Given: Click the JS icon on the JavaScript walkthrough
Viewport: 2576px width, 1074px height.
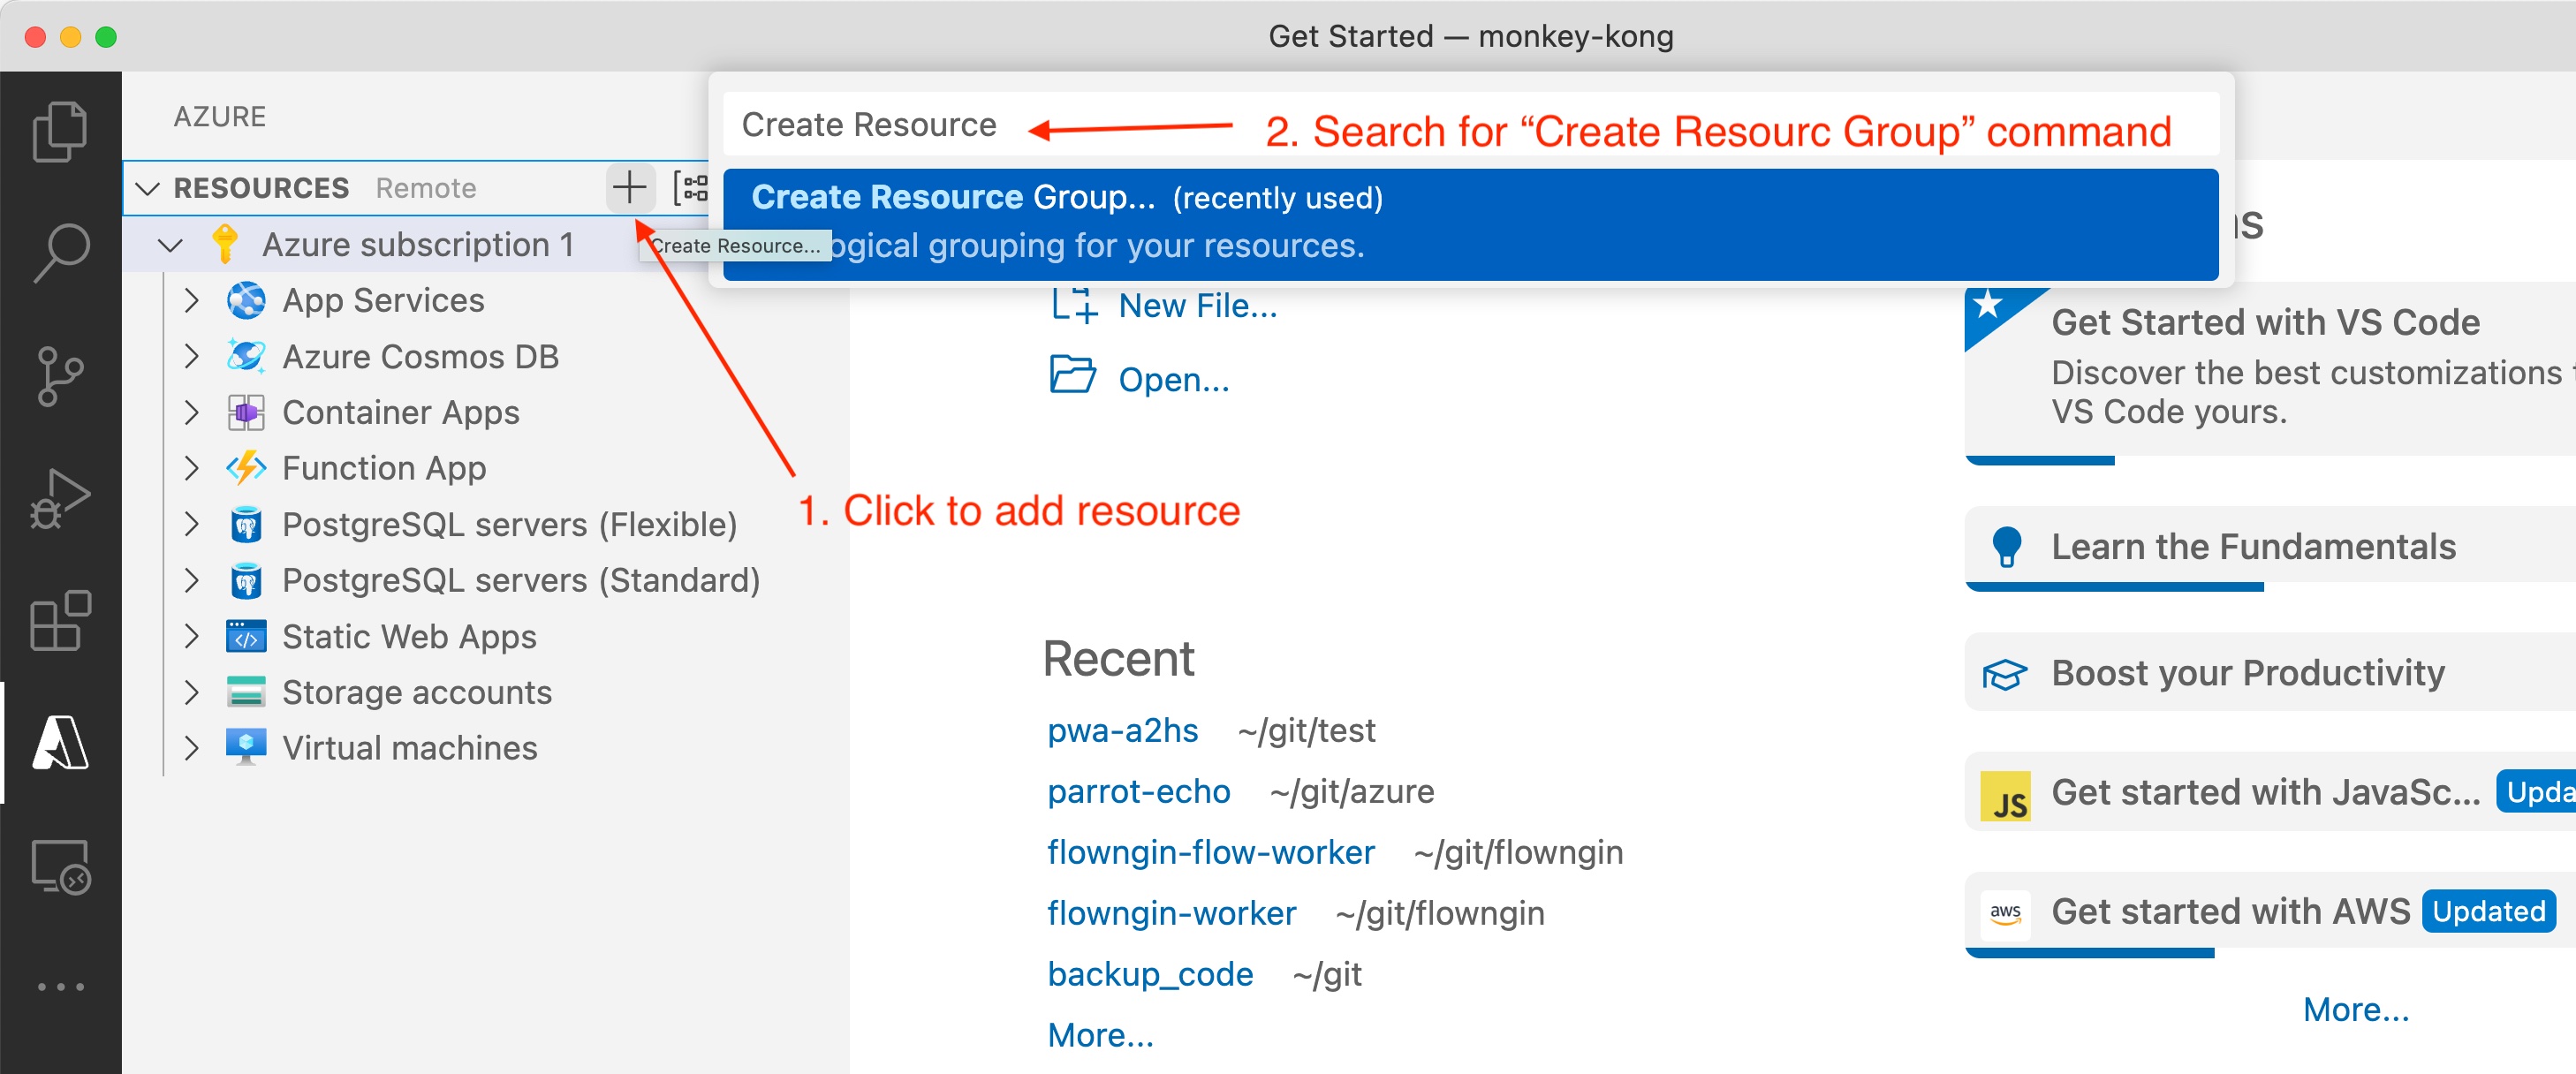Looking at the screenshot, I should (x=2005, y=795).
